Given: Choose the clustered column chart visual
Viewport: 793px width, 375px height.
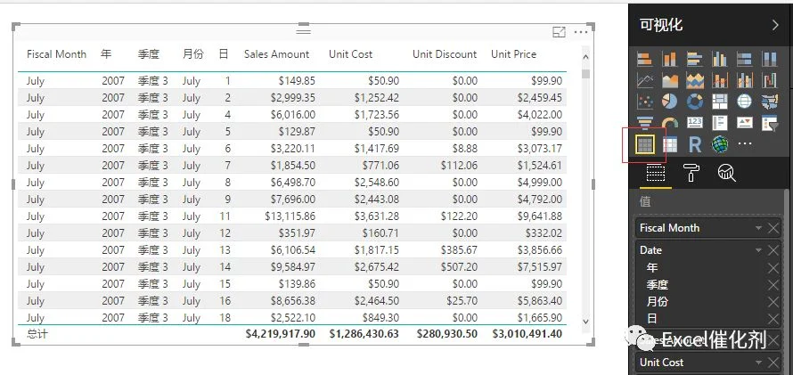Looking at the screenshot, I should click(720, 59).
